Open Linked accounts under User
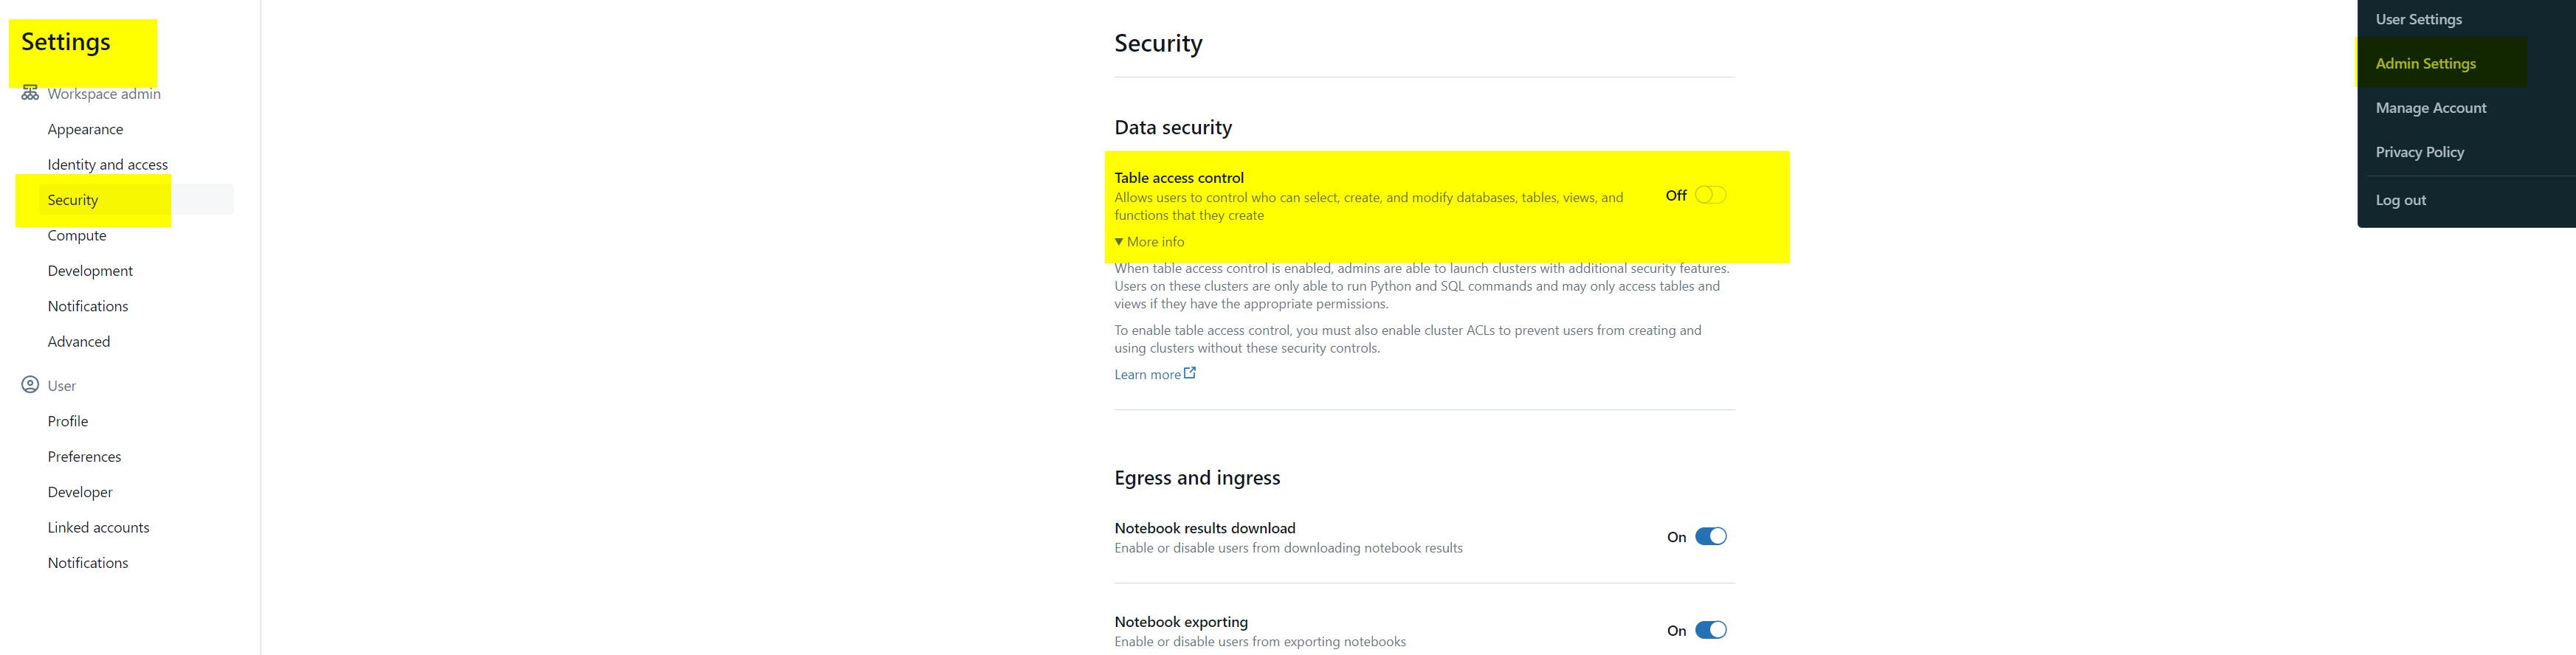 pos(98,527)
